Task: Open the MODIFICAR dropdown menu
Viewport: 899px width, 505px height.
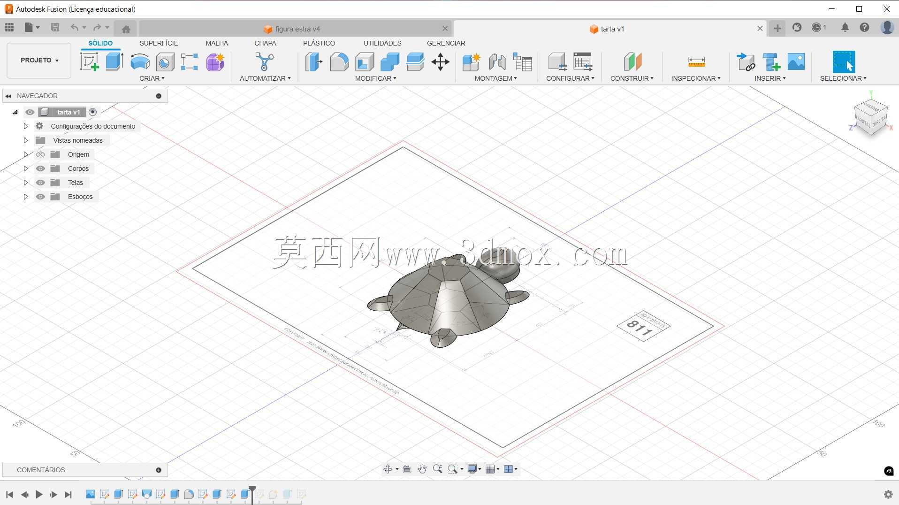Action: [x=375, y=78]
